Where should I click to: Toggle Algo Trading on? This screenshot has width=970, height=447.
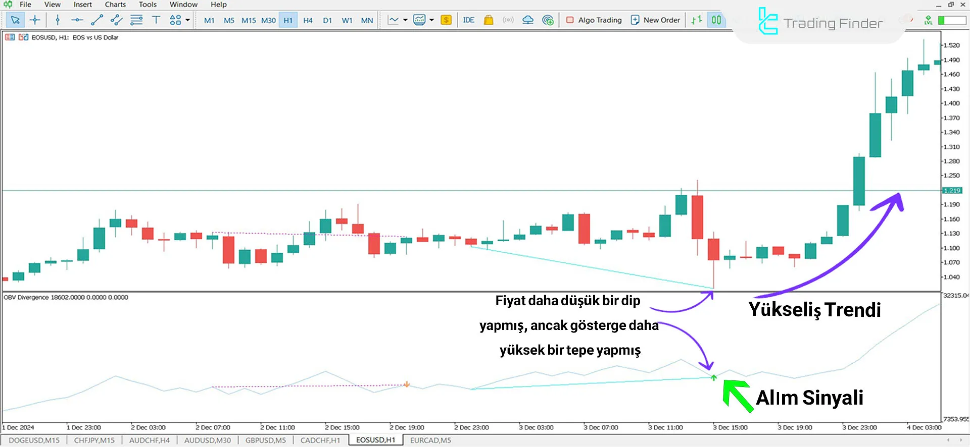pyautogui.click(x=594, y=20)
